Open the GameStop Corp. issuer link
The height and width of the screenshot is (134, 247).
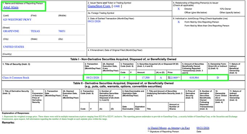click(x=99, y=6)
